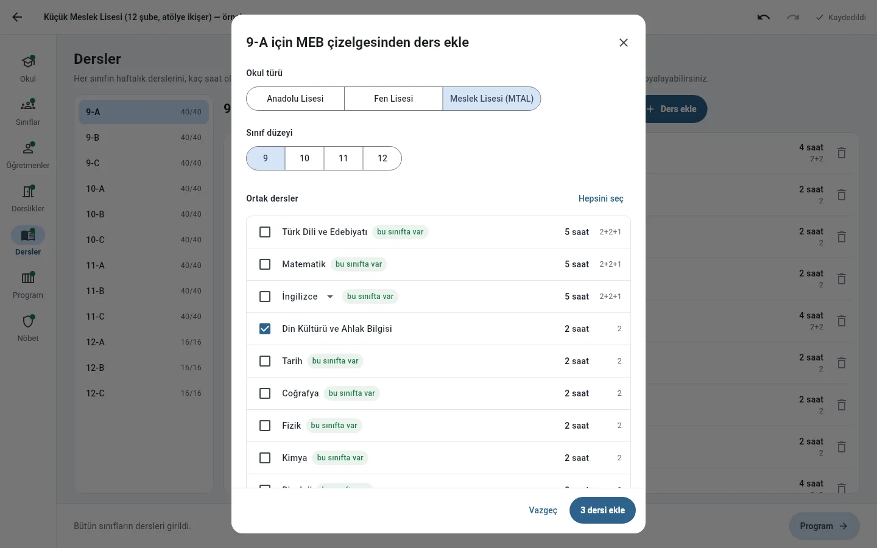The height and width of the screenshot is (548, 877).
Task: Select Anadolu Lisesi school type
Action: (x=295, y=99)
